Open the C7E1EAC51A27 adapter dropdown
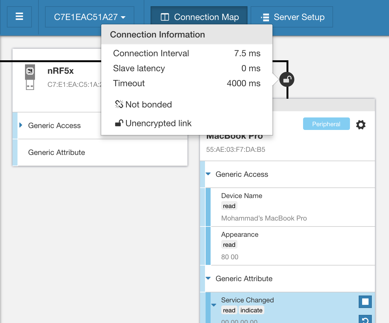 point(89,17)
